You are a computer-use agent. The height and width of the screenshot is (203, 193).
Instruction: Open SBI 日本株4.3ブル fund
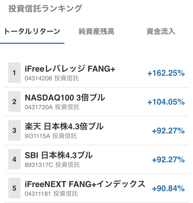(x=59, y=155)
